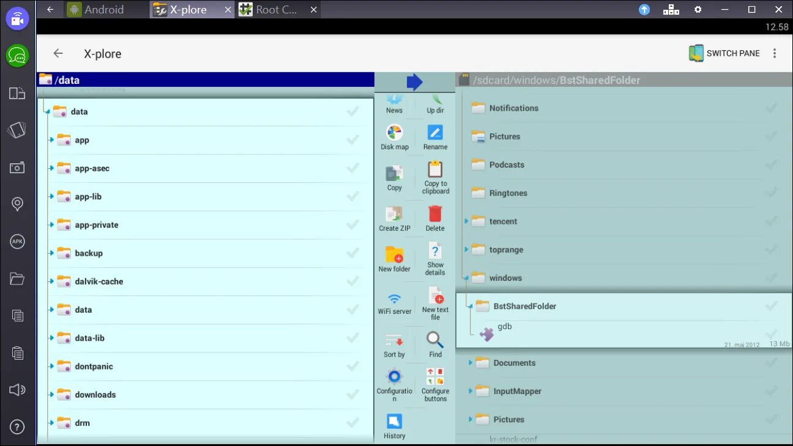
Task: Open the History panel
Action: (x=395, y=426)
